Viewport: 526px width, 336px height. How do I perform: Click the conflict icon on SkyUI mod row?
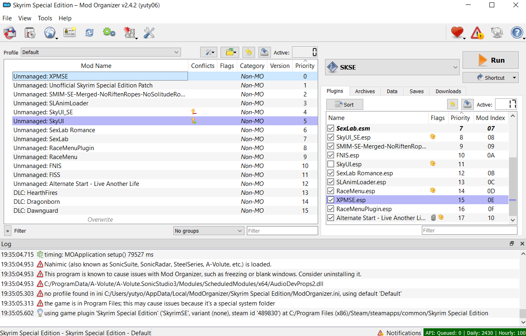(x=194, y=121)
